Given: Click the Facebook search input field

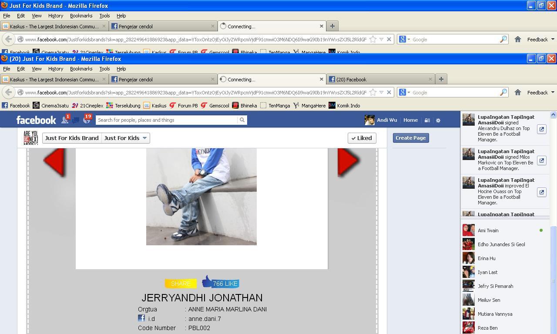Looking at the screenshot, I should pyautogui.click(x=167, y=120).
